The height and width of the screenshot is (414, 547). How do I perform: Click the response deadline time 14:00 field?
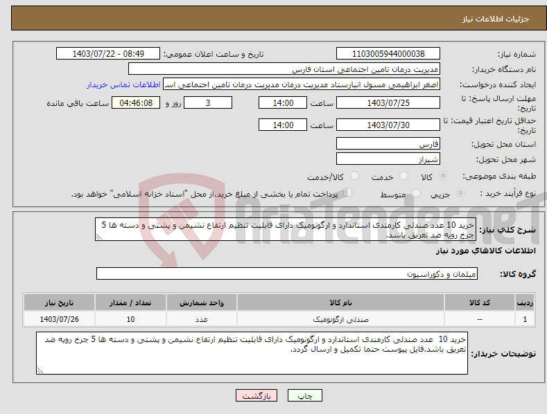[x=283, y=102]
